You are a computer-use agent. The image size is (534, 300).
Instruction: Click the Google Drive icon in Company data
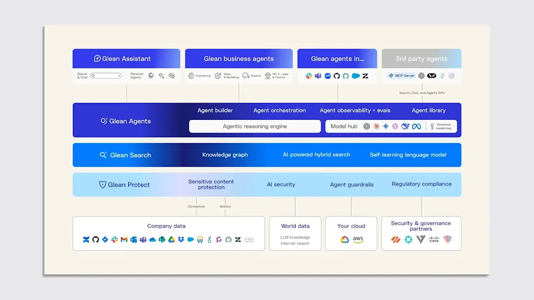click(172, 240)
